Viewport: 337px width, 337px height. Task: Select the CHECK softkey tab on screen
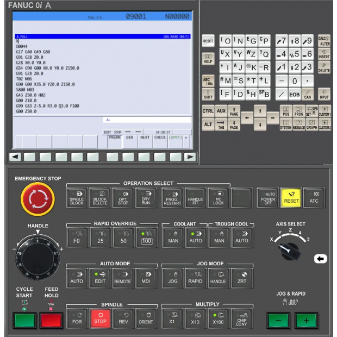[160, 138]
